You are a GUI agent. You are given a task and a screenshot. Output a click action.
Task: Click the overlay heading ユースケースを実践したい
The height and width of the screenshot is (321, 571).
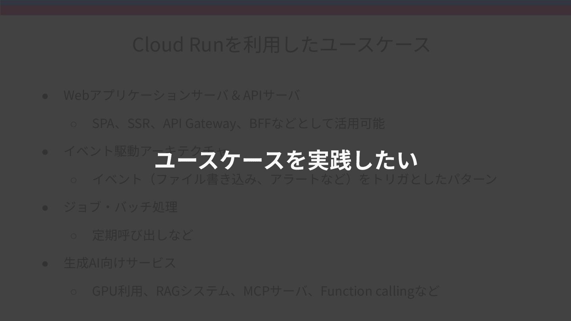point(286,159)
